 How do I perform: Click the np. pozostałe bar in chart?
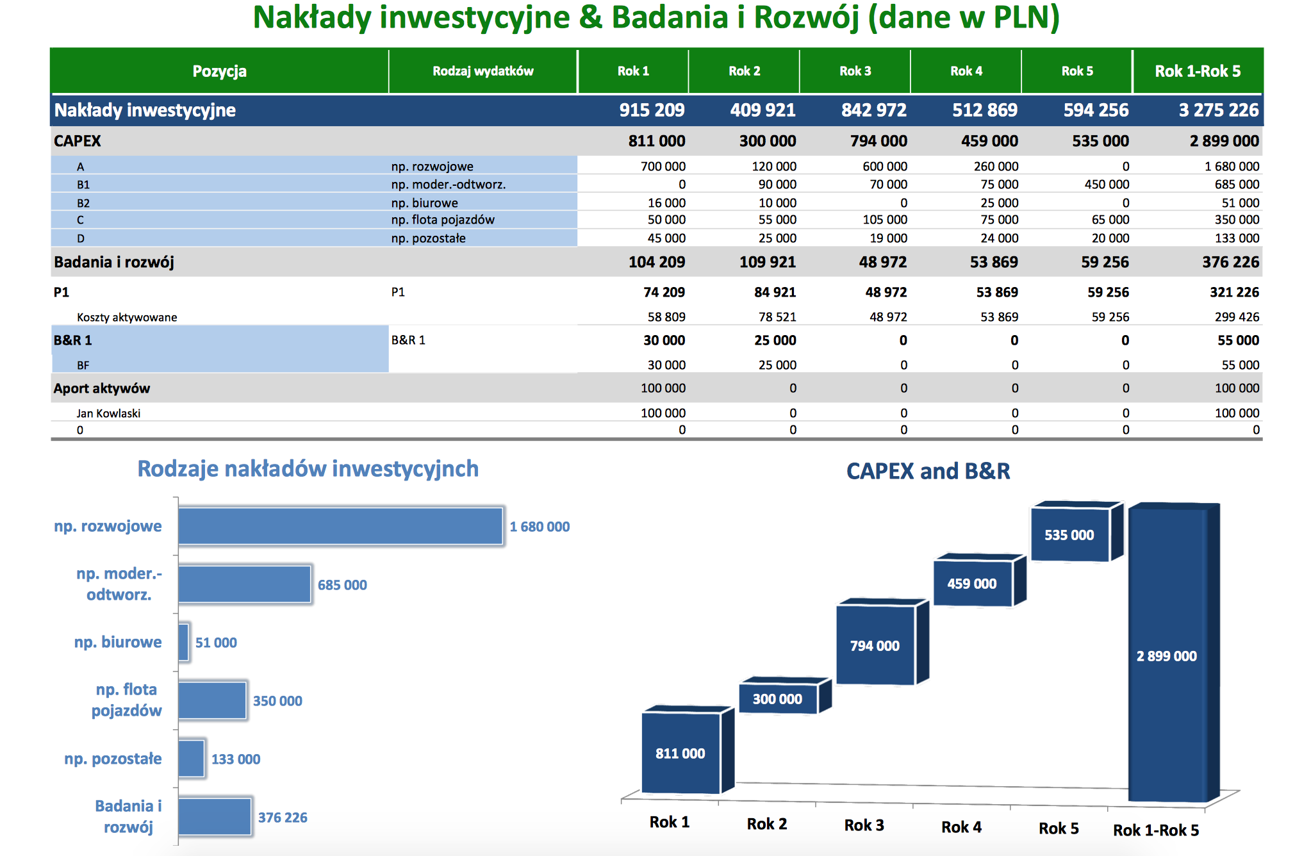(x=192, y=759)
